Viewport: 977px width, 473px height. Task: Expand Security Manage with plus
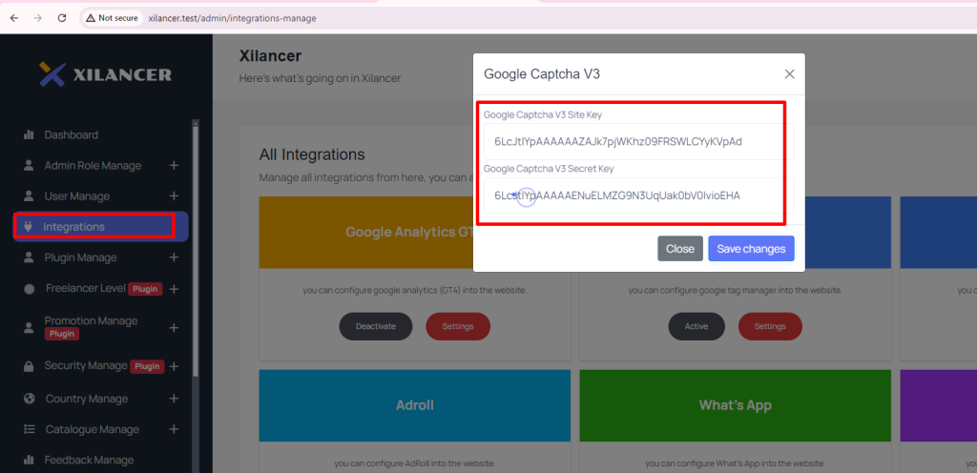click(174, 366)
